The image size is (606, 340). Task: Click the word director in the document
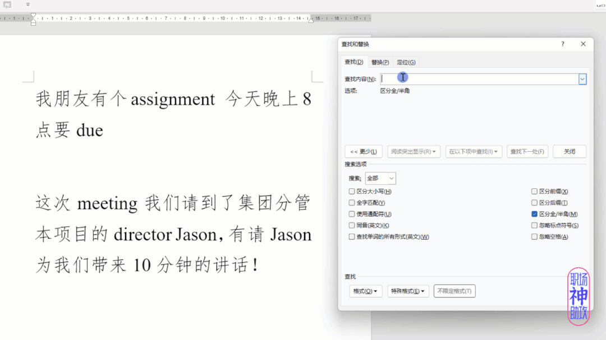coord(143,234)
